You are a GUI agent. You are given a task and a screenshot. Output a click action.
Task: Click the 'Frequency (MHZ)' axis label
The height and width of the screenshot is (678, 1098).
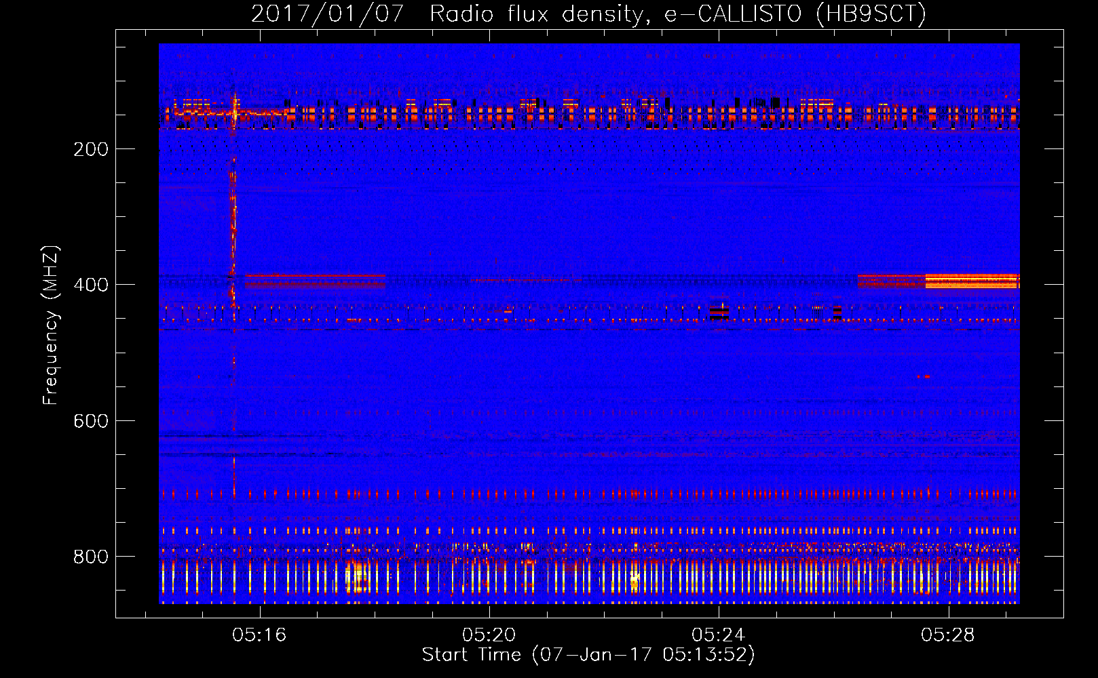pyautogui.click(x=50, y=325)
